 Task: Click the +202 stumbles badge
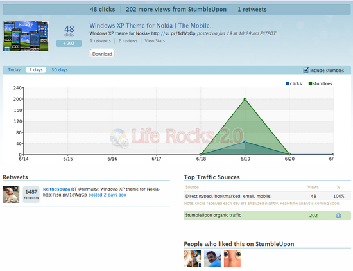pyautogui.click(x=69, y=43)
